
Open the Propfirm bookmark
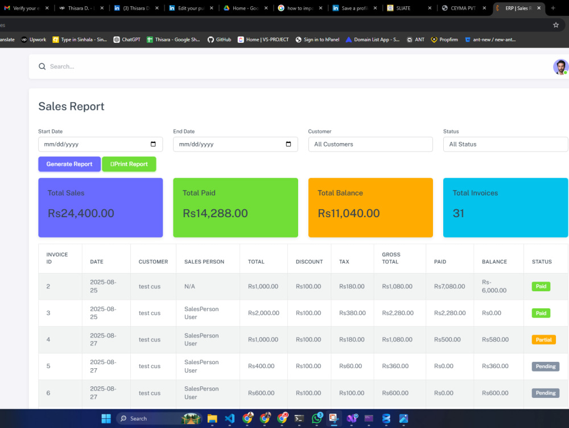click(x=444, y=39)
